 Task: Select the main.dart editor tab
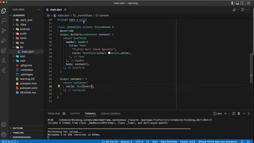[56, 10]
